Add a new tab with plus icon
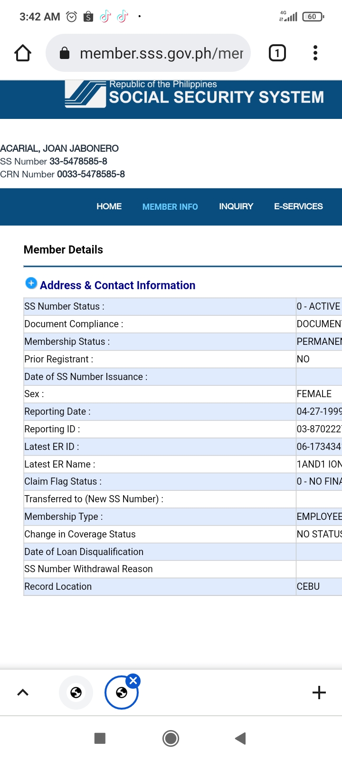Viewport: 342px width, 761px height. [319, 693]
